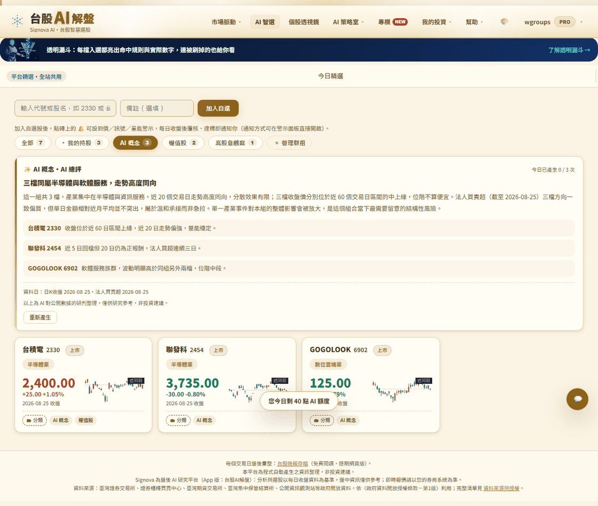Click the Signova AI logo icon
The height and width of the screenshot is (506, 598).
(x=17, y=21)
